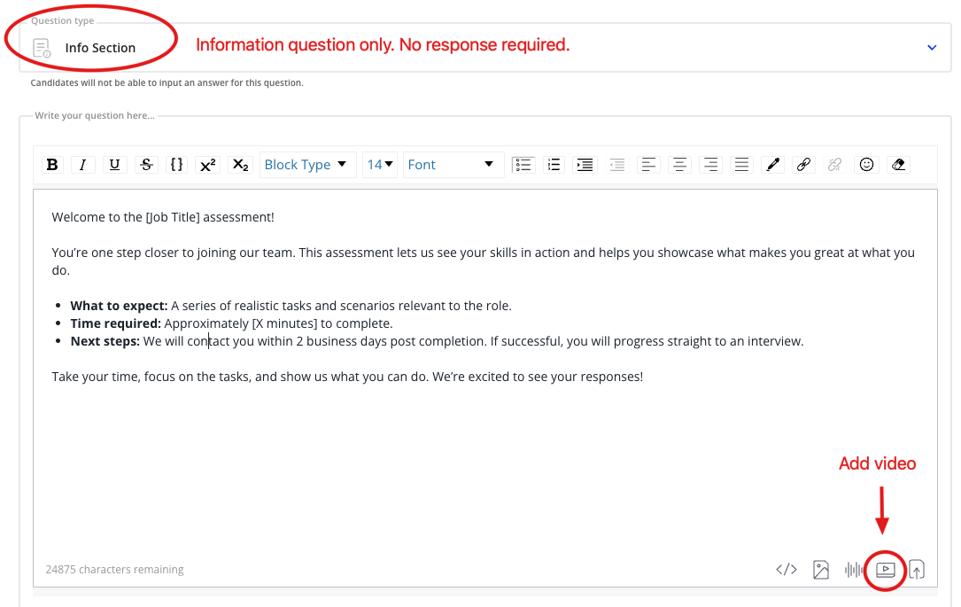Apply superscript formatting
This screenshot has height=607, width=961.
click(x=207, y=164)
